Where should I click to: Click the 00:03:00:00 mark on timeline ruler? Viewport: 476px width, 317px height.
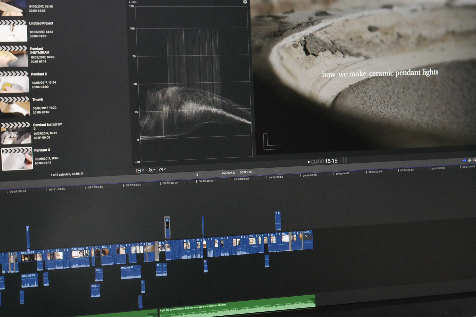tap(170, 183)
